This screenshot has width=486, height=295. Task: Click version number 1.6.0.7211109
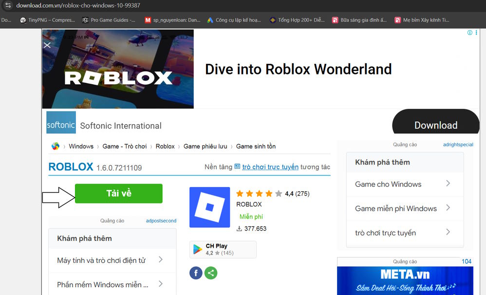coord(119,168)
